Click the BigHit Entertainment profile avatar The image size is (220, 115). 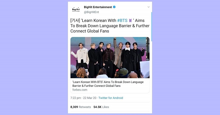(76, 9)
